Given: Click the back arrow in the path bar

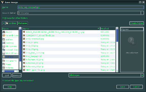Looking at the screenshot, I should pyautogui.click(x=4, y=23).
